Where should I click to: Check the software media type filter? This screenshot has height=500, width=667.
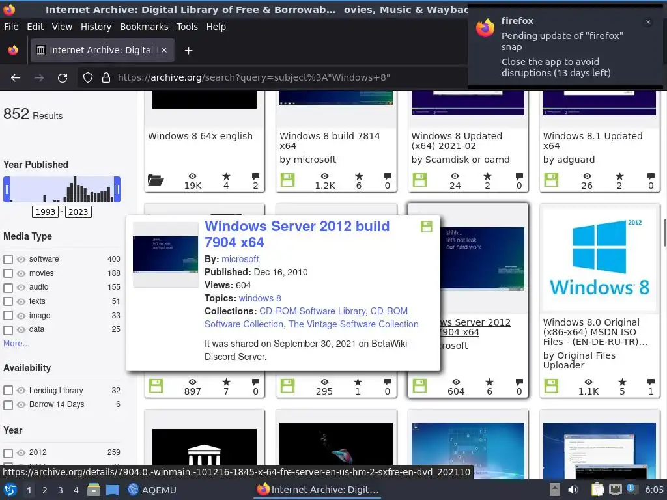click(8, 259)
